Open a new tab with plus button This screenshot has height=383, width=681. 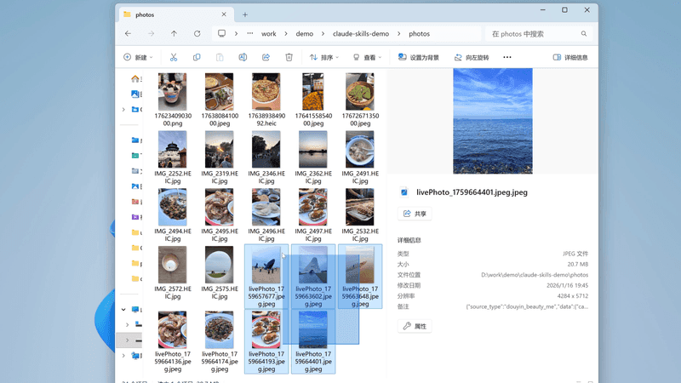tap(245, 14)
